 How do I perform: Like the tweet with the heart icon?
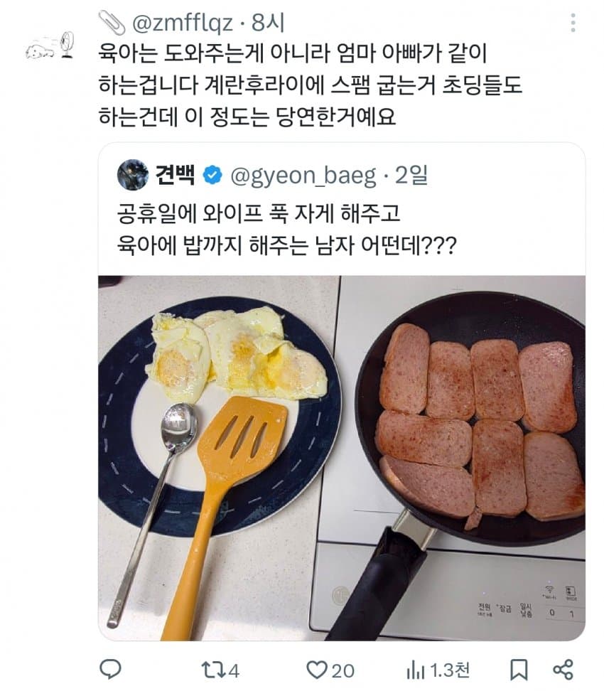(x=315, y=669)
